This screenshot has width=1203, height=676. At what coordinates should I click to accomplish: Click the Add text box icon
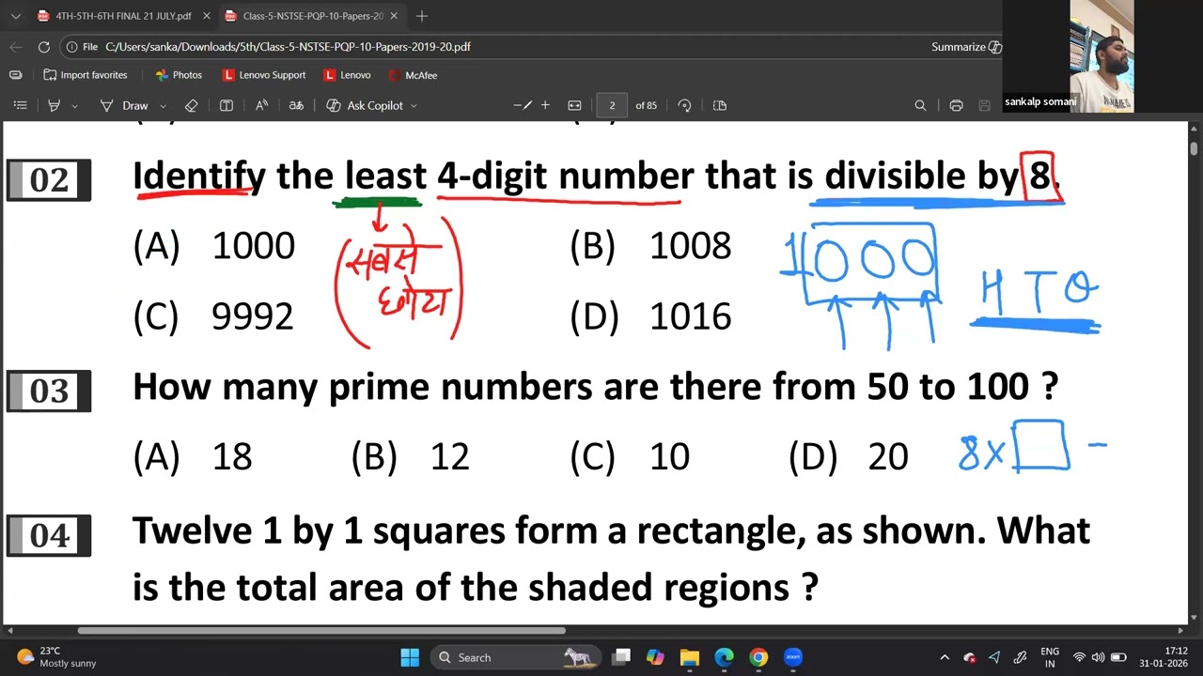click(227, 105)
